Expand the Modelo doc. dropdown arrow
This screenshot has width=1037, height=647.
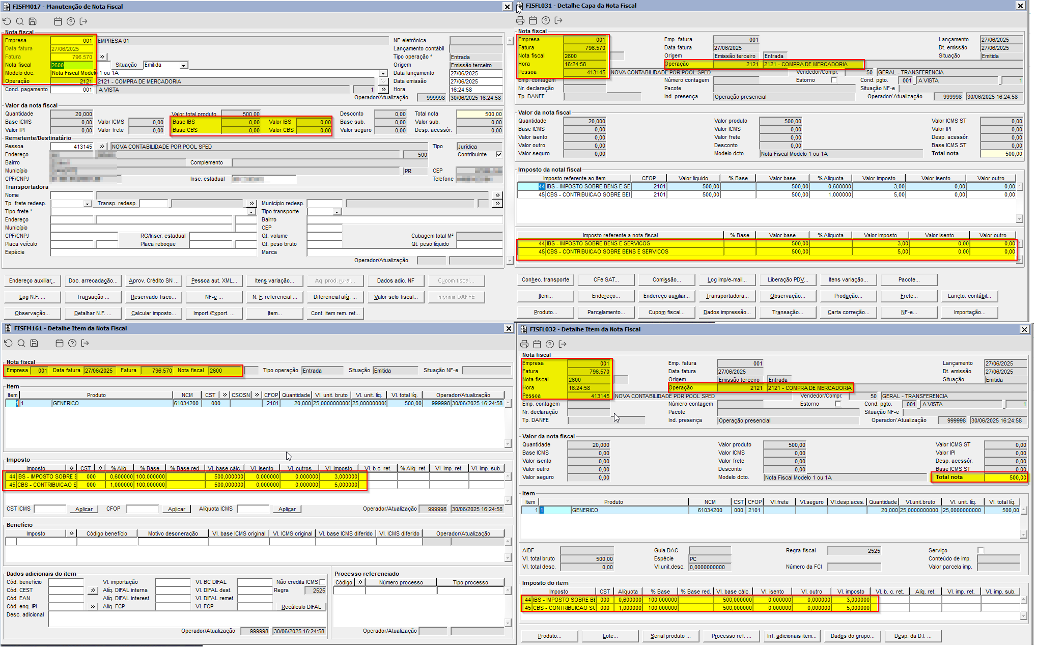click(383, 73)
